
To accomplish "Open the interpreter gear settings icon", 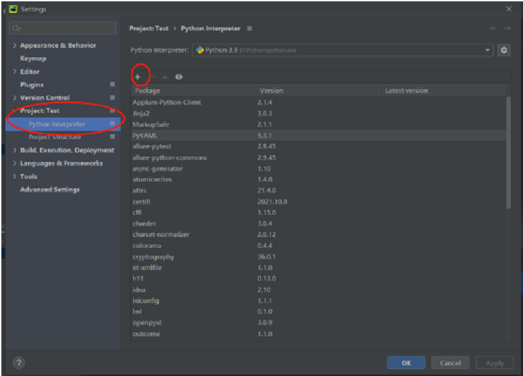I will [503, 50].
